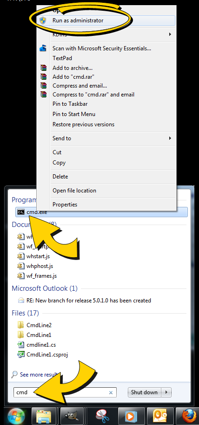Open Outlook from the taskbar
The width and height of the screenshot is (199, 425).
(x=159, y=416)
